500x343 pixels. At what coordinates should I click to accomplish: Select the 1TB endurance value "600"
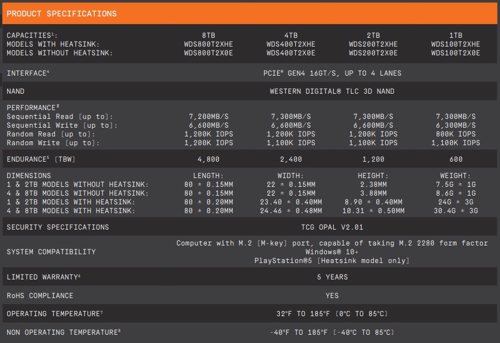(x=456, y=159)
